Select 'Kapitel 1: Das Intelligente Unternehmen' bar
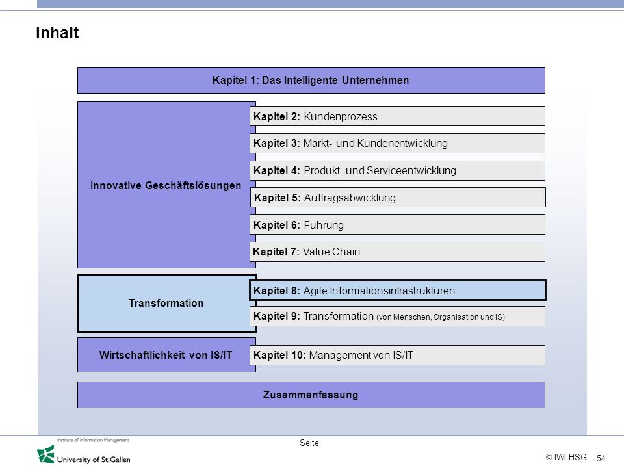The width and height of the screenshot is (624, 468). pyautogui.click(x=311, y=81)
